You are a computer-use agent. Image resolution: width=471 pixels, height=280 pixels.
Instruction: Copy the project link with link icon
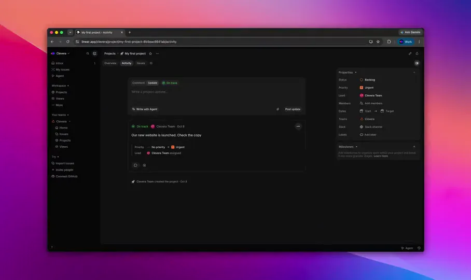point(410,53)
